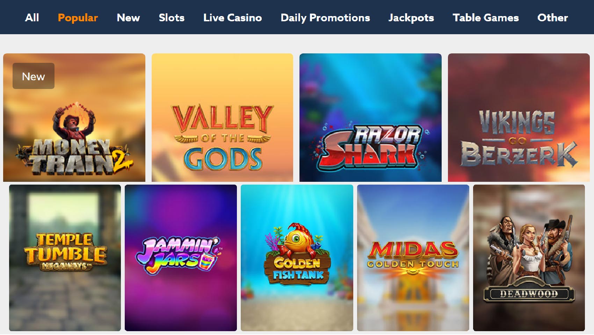Image resolution: width=594 pixels, height=335 pixels.
Task: Launch the Valley of the Gods slot
Action: pyautogui.click(x=222, y=118)
